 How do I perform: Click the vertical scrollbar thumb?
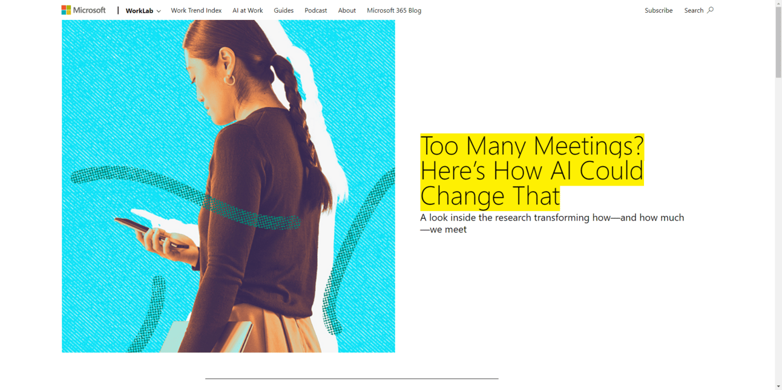click(x=778, y=42)
